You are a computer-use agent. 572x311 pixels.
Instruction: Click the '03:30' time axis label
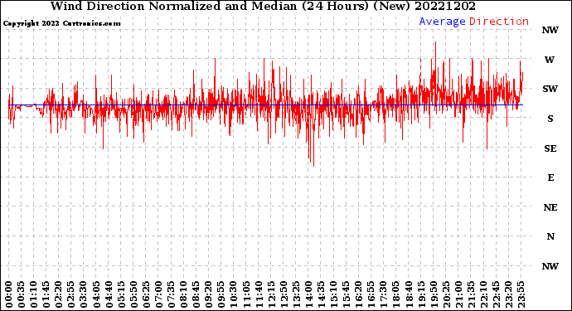click(x=84, y=294)
